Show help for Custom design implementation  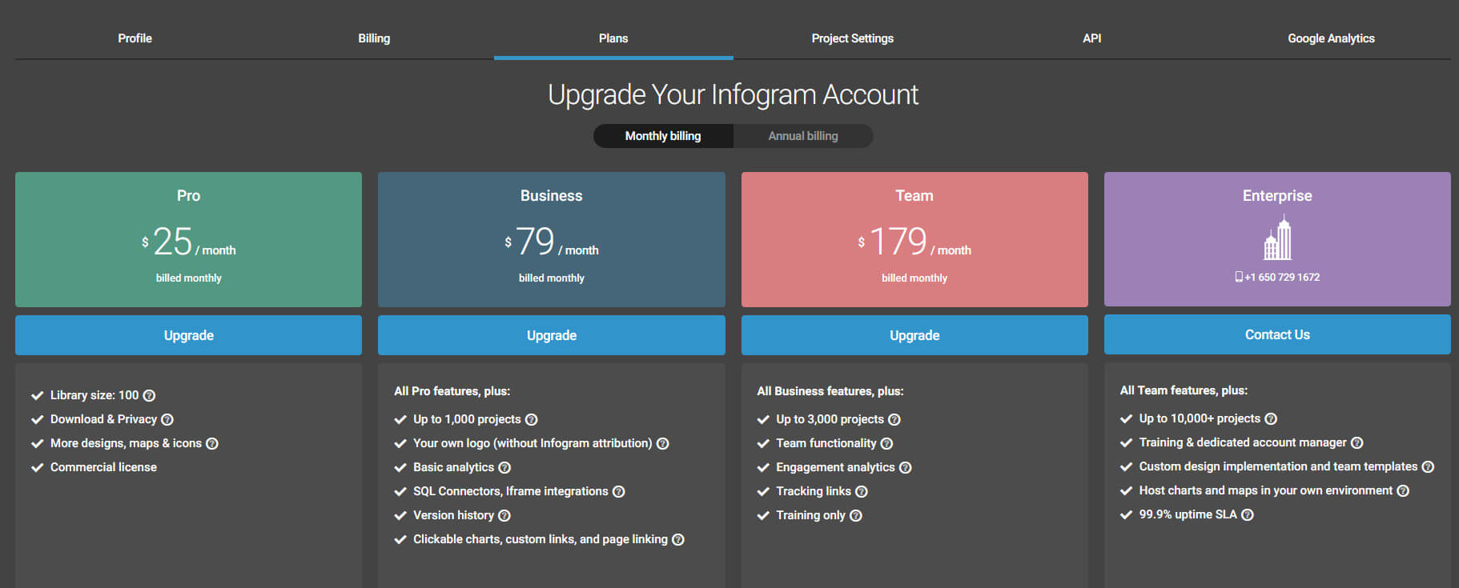(1428, 466)
